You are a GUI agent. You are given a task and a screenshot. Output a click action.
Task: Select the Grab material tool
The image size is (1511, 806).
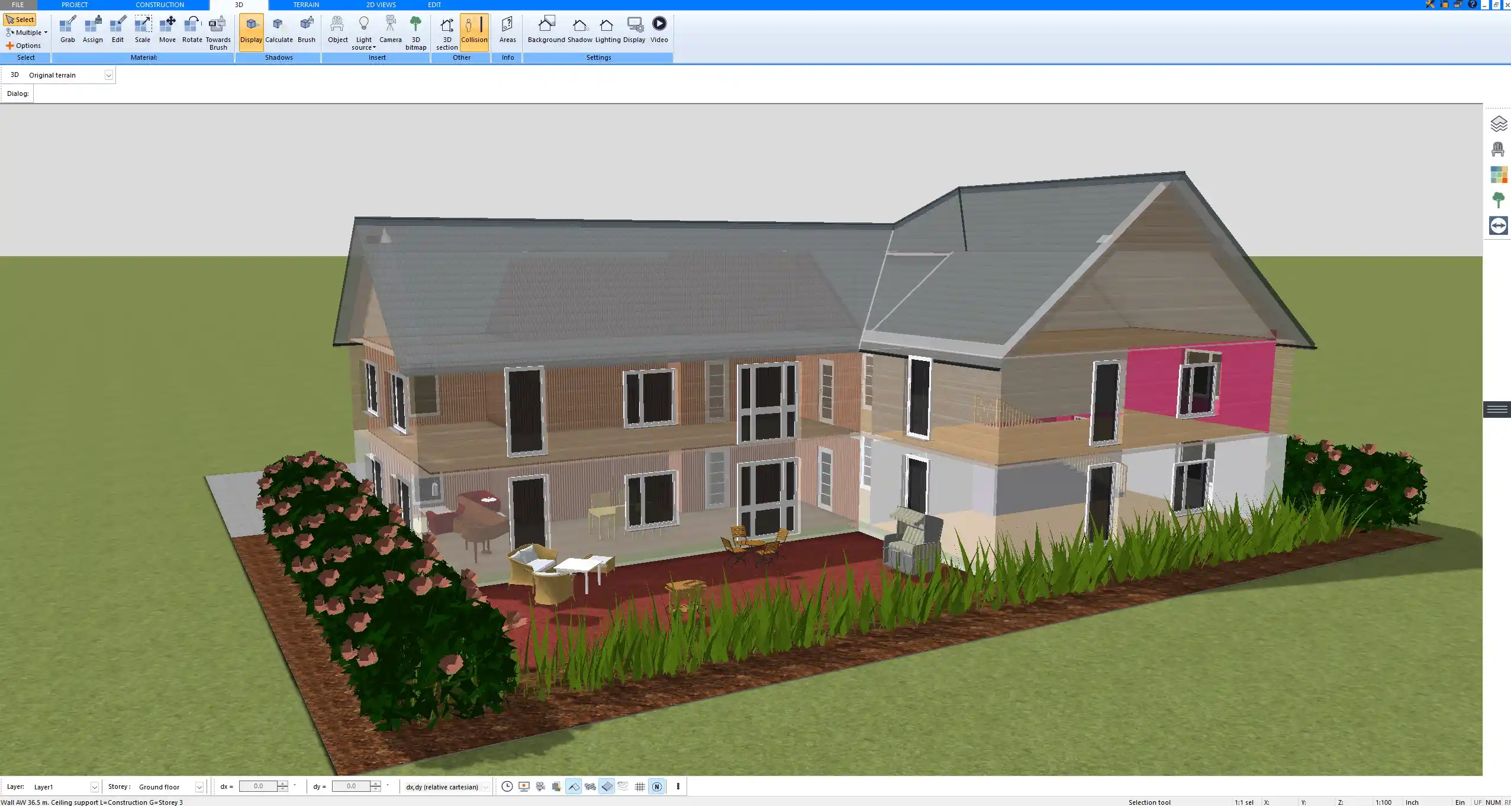[67, 30]
